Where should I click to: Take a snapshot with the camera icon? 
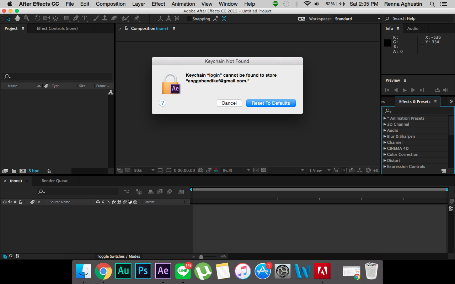[x=201, y=170]
